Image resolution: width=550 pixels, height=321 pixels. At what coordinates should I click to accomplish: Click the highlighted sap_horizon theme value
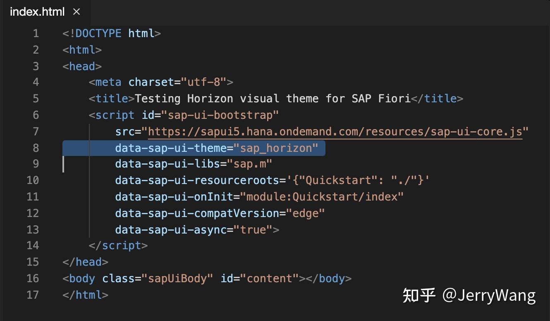click(x=277, y=148)
